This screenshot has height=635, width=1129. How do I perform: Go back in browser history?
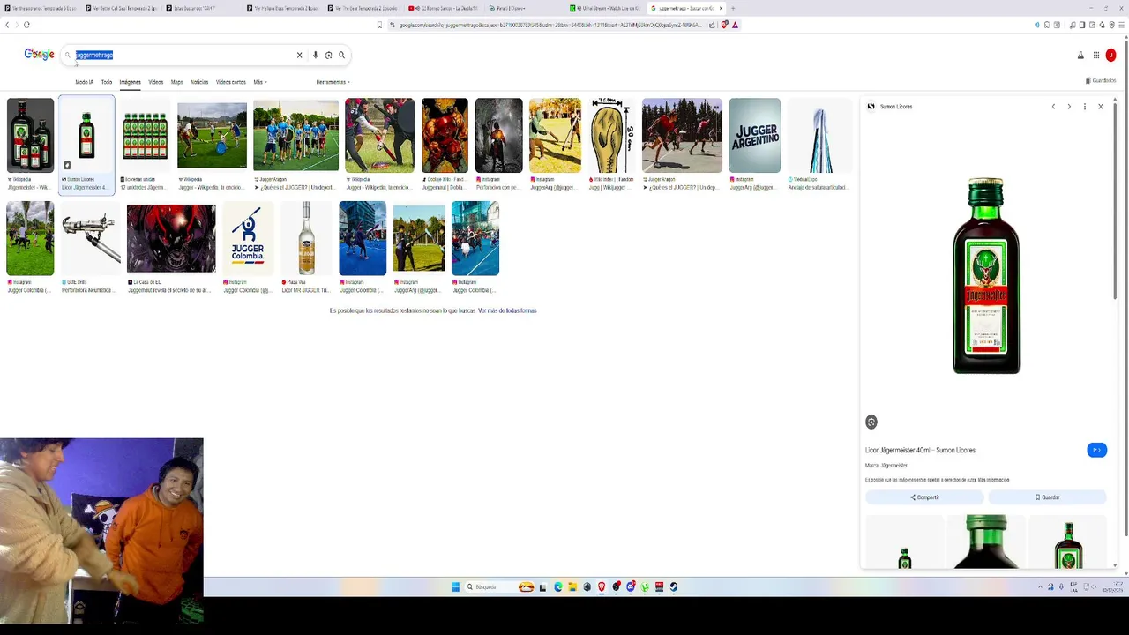click(7, 25)
